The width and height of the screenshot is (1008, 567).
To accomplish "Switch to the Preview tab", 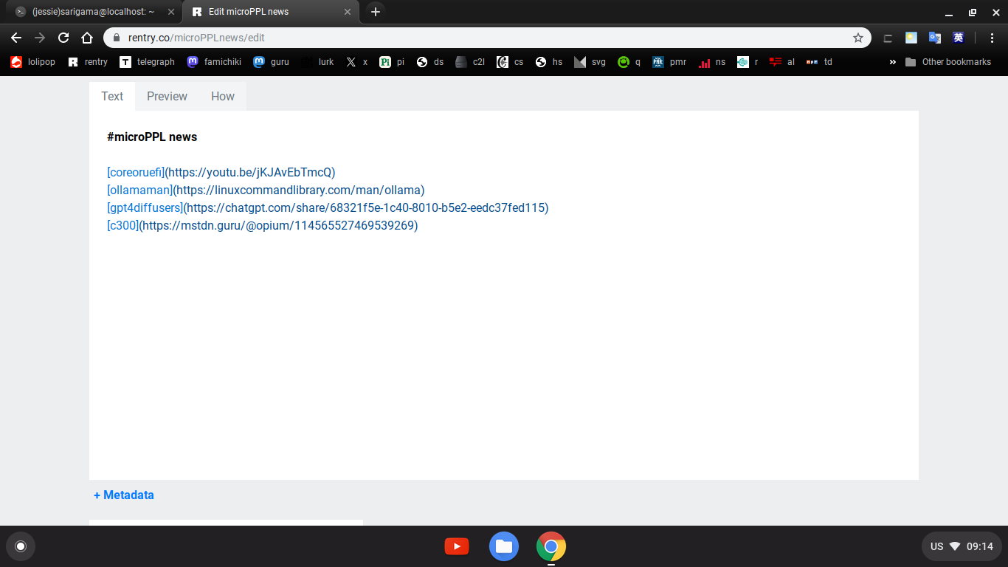I will coord(167,96).
